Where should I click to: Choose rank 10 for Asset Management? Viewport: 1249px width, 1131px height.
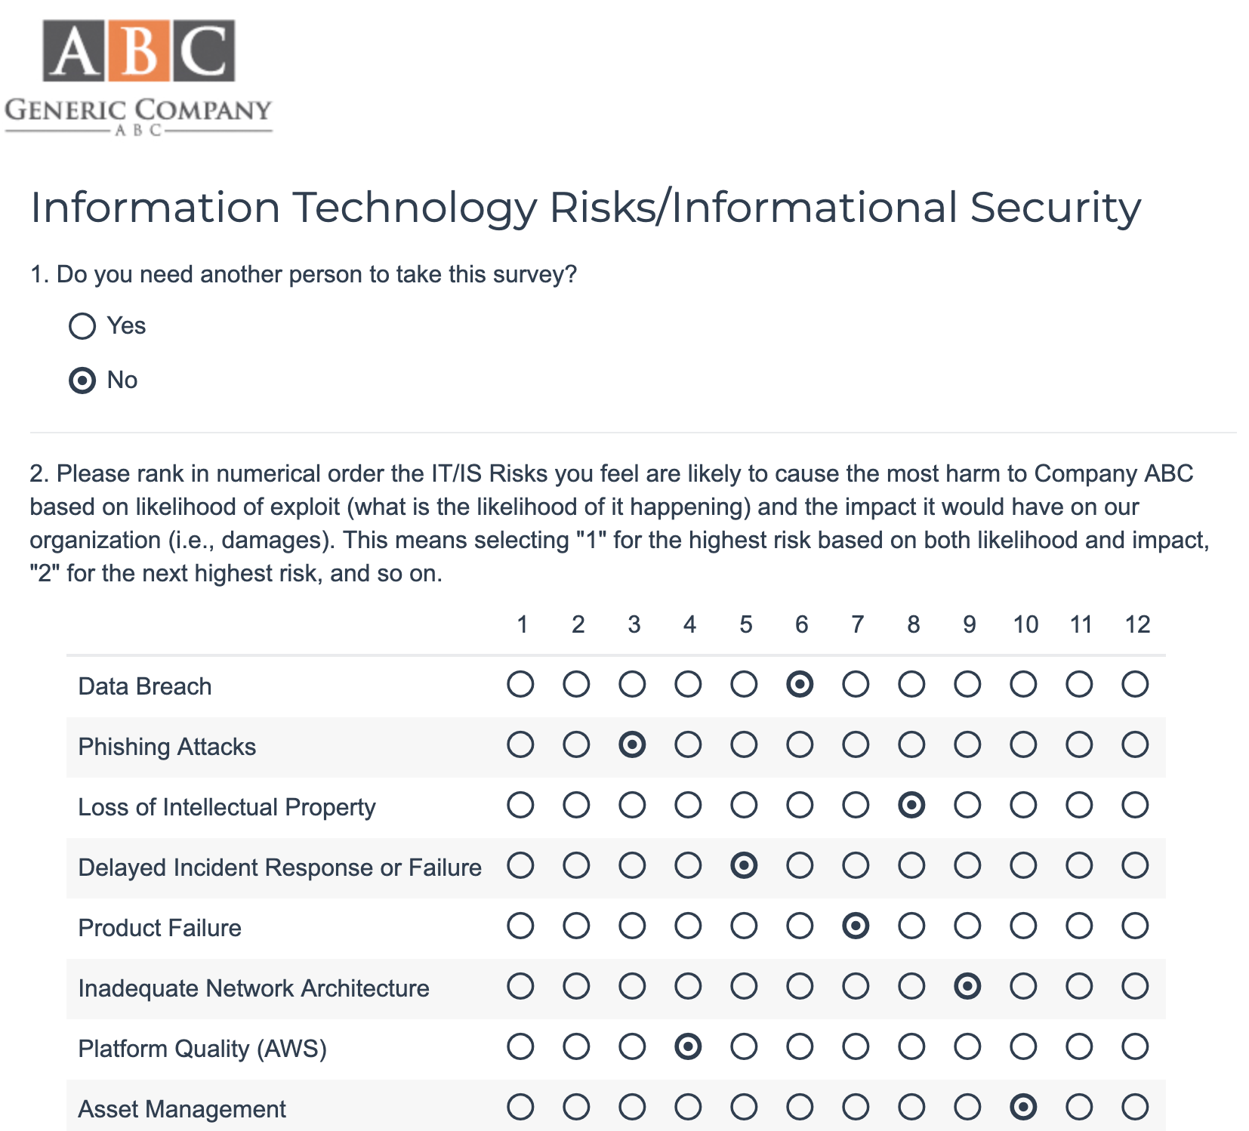coord(1023,1108)
